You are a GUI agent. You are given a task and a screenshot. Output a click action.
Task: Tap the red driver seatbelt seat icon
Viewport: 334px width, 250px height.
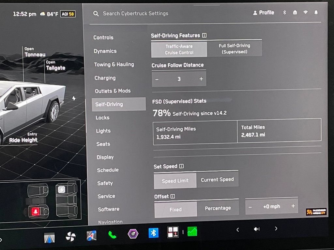coord(35,212)
